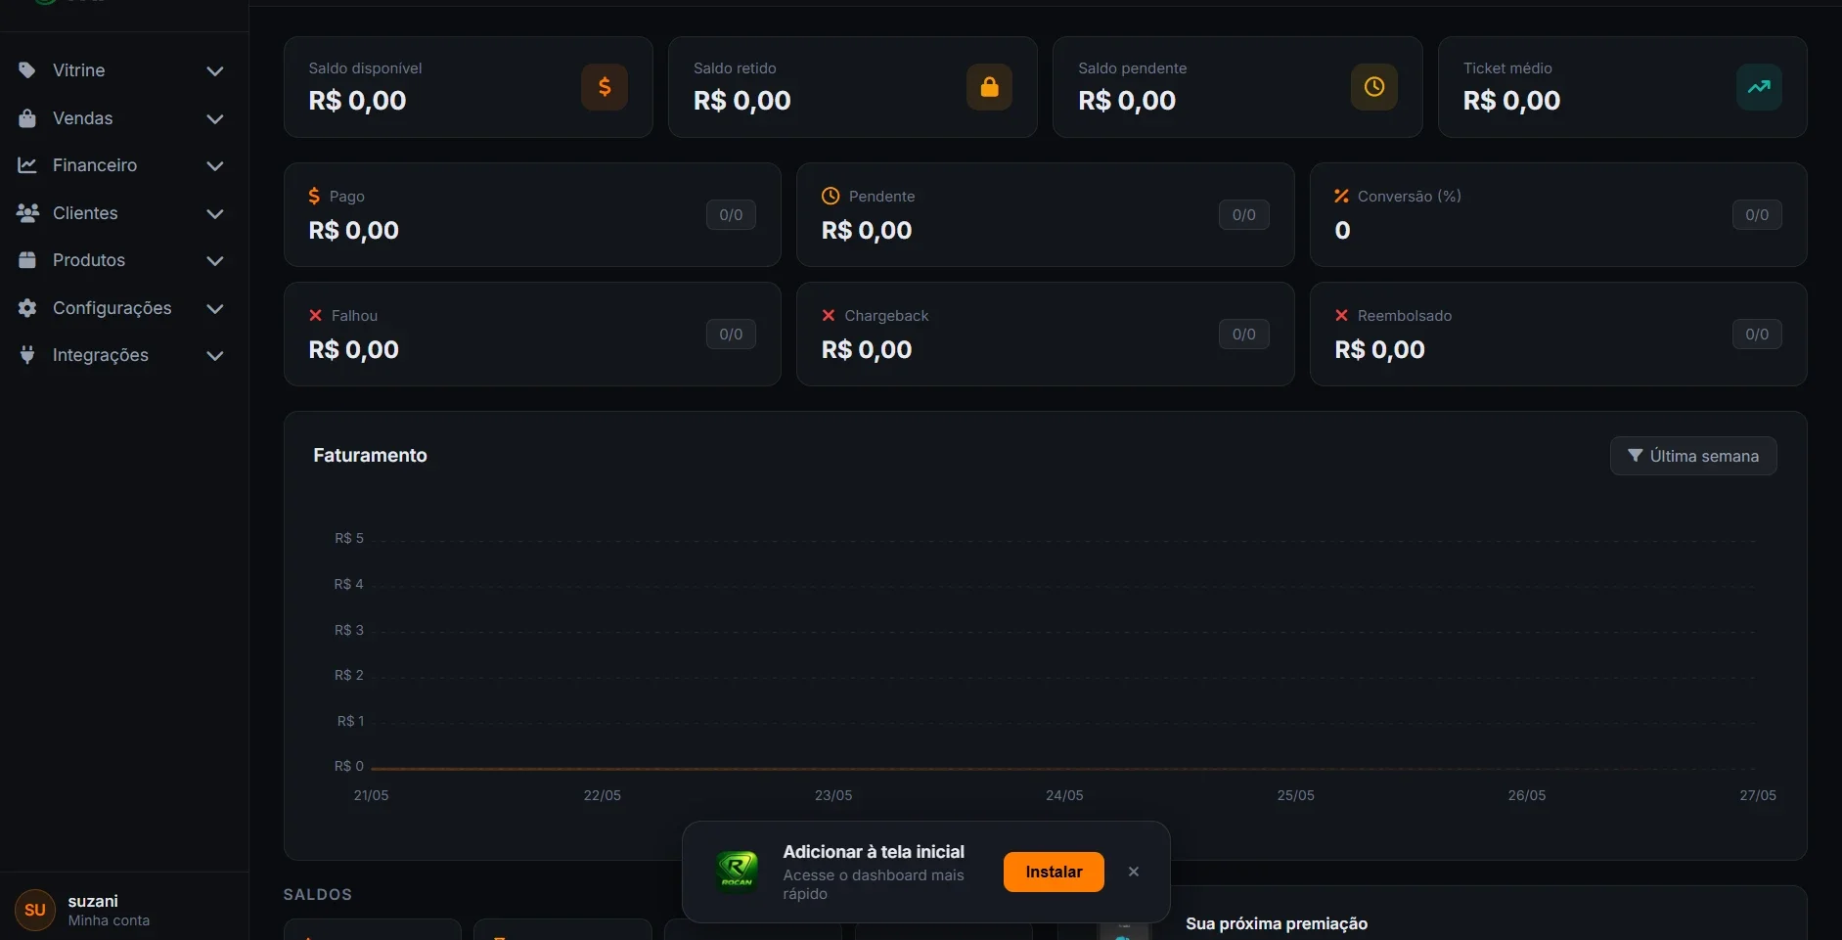Click the red X icon beside Reembolsado
The height and width of the screenshot is (940, 1842).
coord(1341,315)
